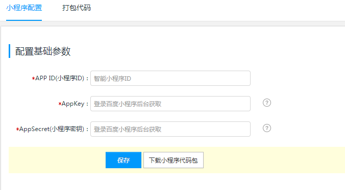Focus the 智能小程序ID input field
Screen dimensions: 345x190
coord(170,78)
